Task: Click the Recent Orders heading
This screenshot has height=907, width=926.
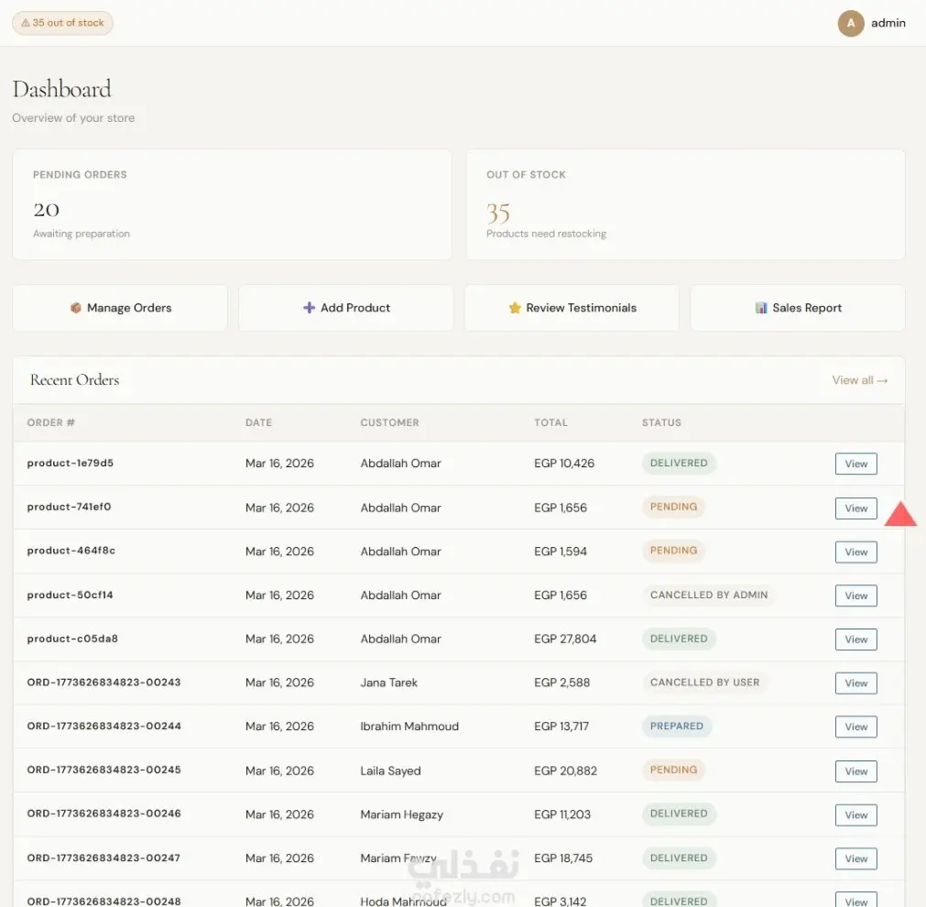Action: pos(74,379)
